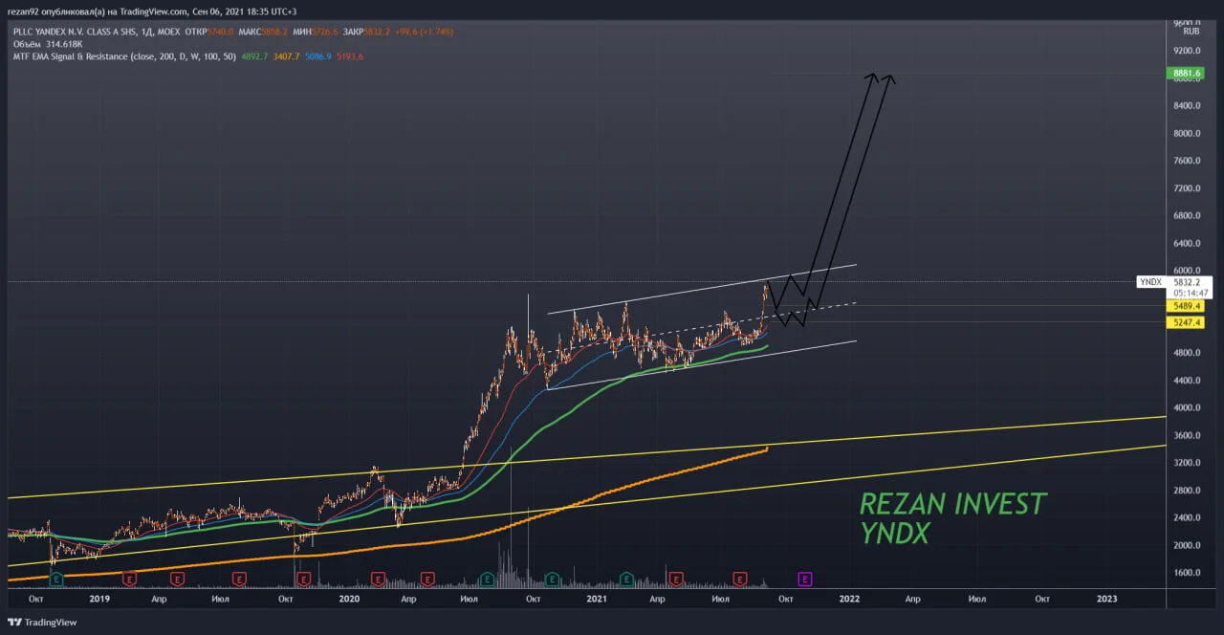Open the red earnings marker just after 2019

130,579
